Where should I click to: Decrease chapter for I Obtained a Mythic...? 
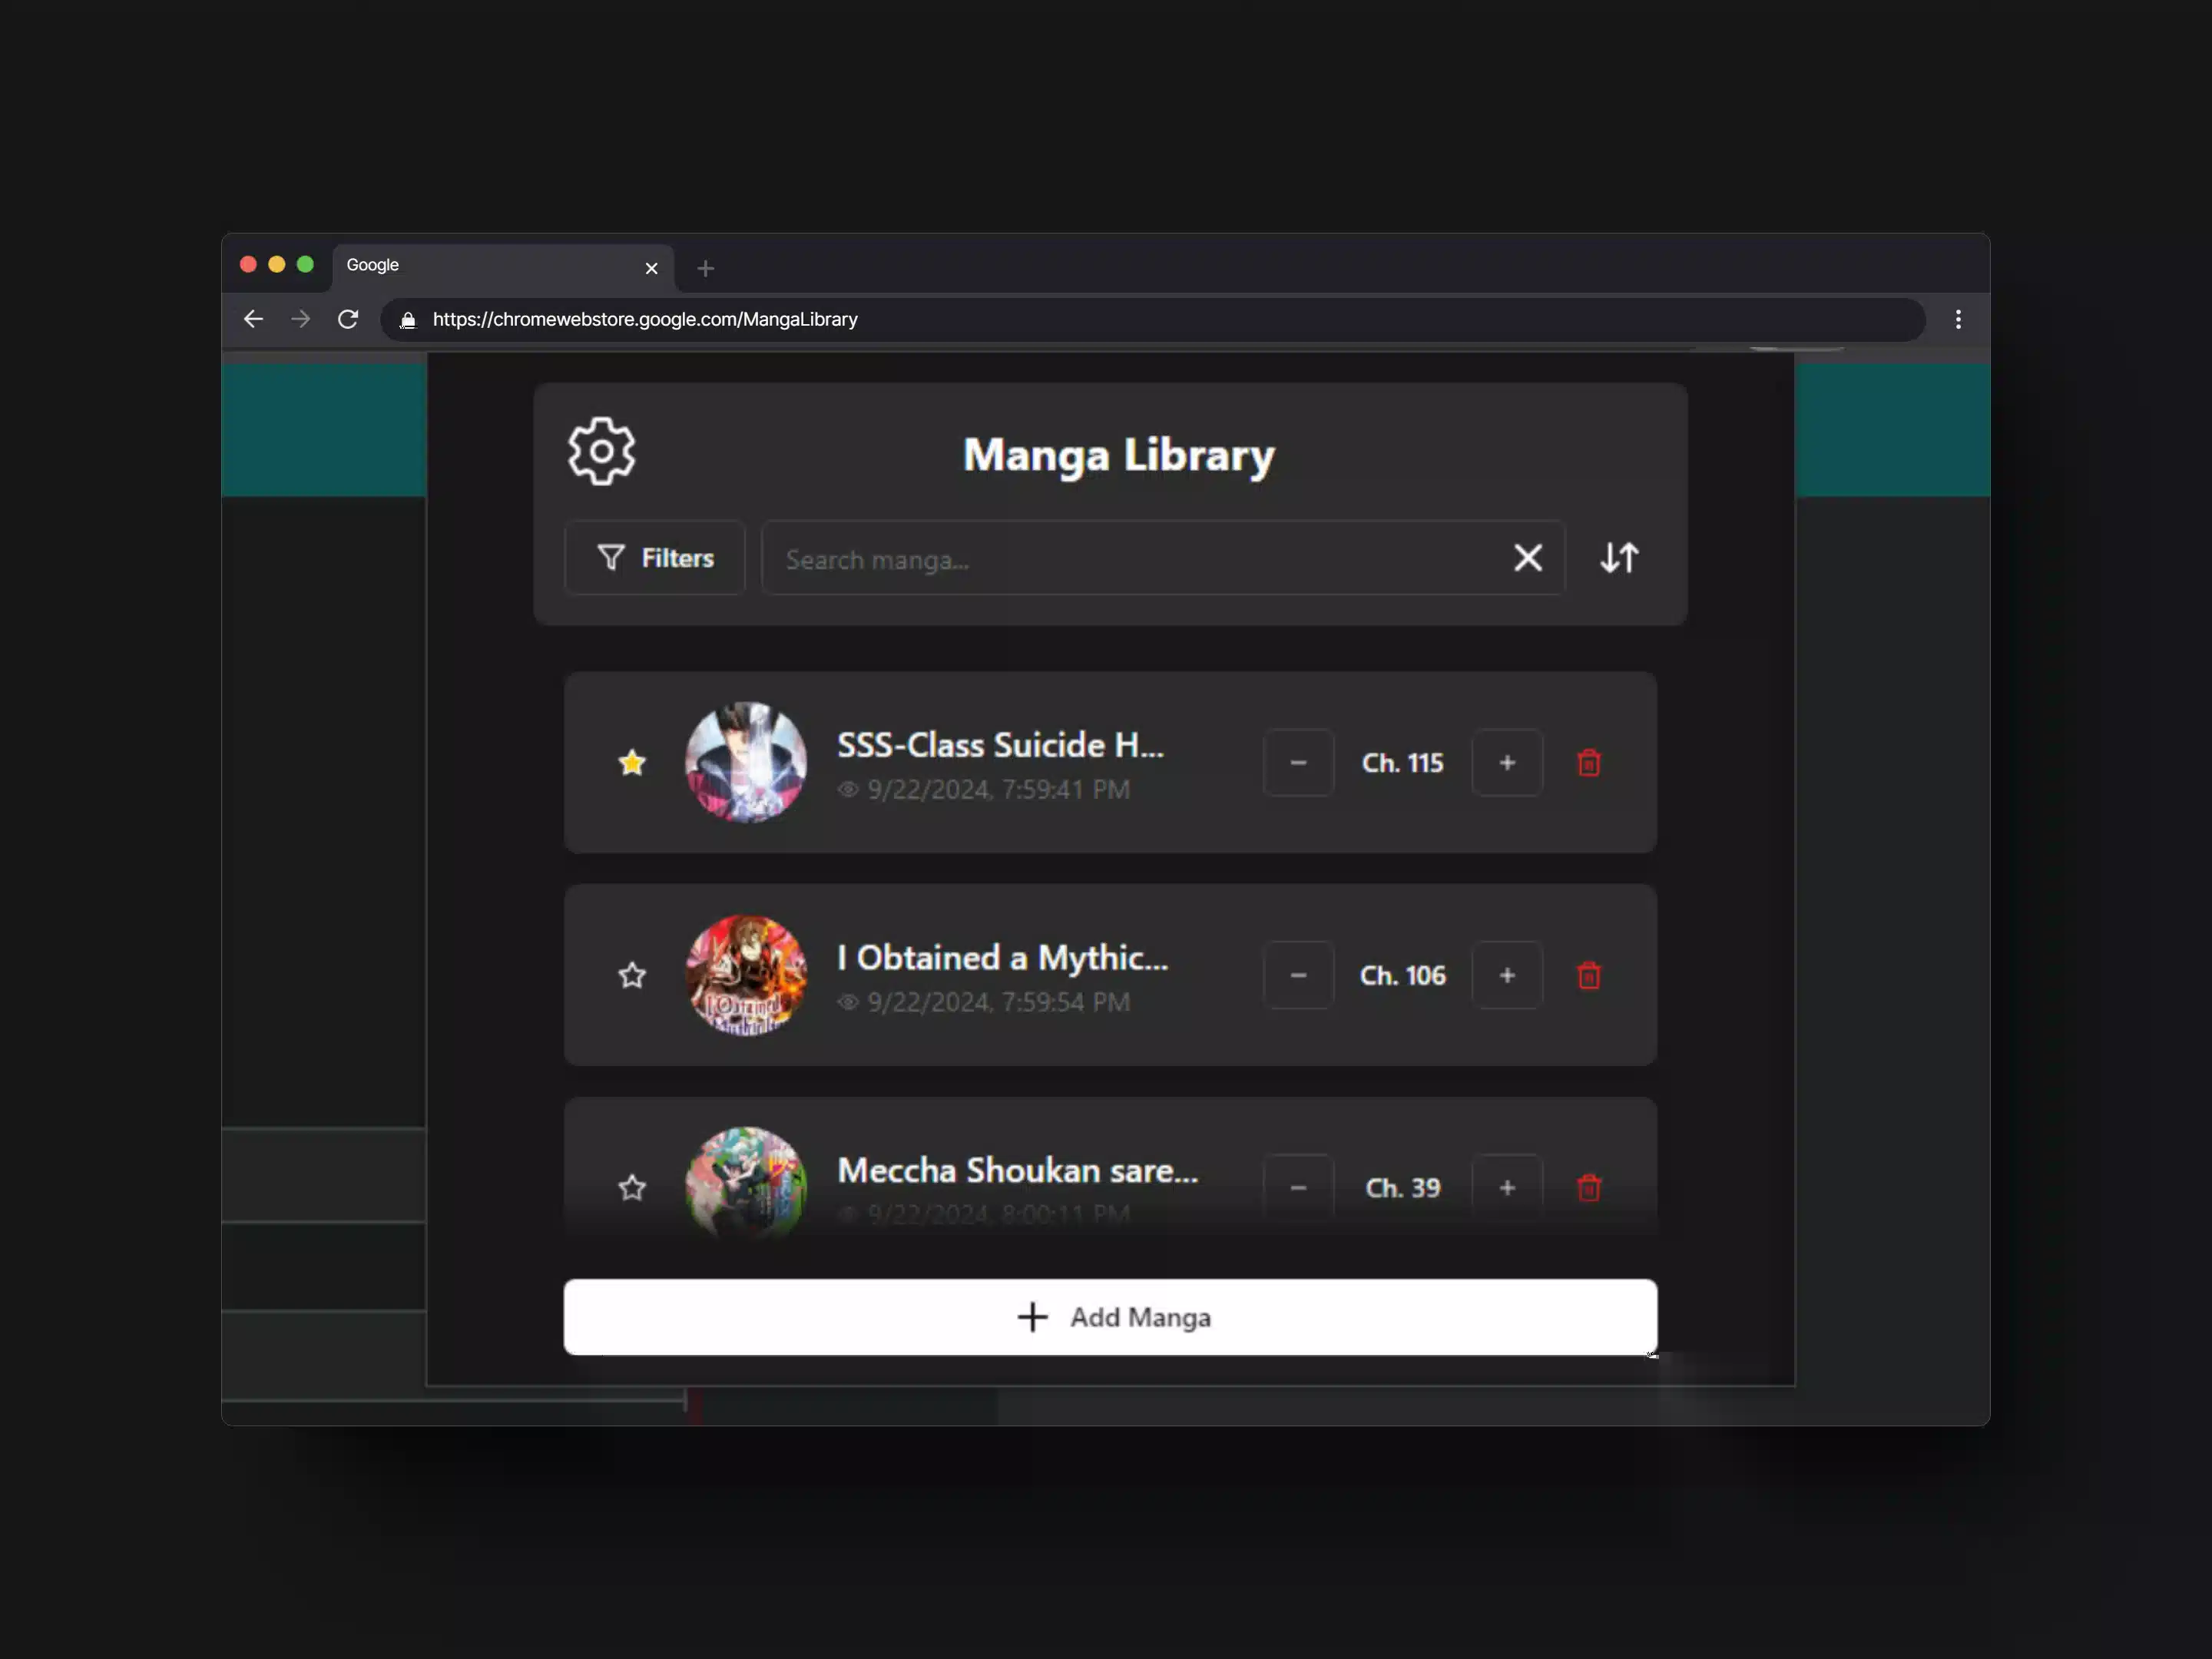pos(1298,975)
